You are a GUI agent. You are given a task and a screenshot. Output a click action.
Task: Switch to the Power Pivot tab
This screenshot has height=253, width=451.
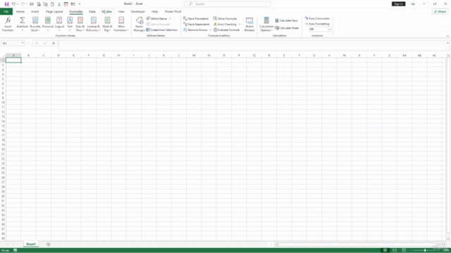[x=173, y=11]
